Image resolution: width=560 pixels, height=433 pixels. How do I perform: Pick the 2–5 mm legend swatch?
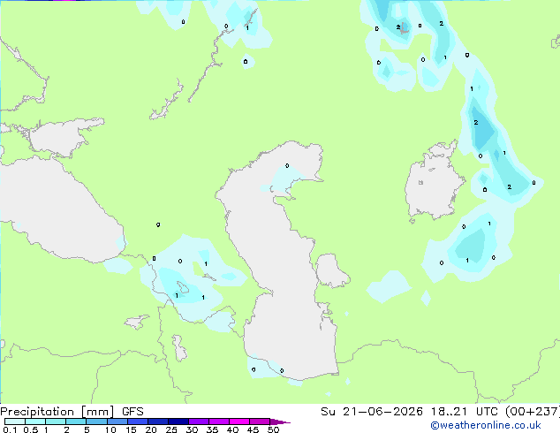pyautogui.click(x=76, y=422)
